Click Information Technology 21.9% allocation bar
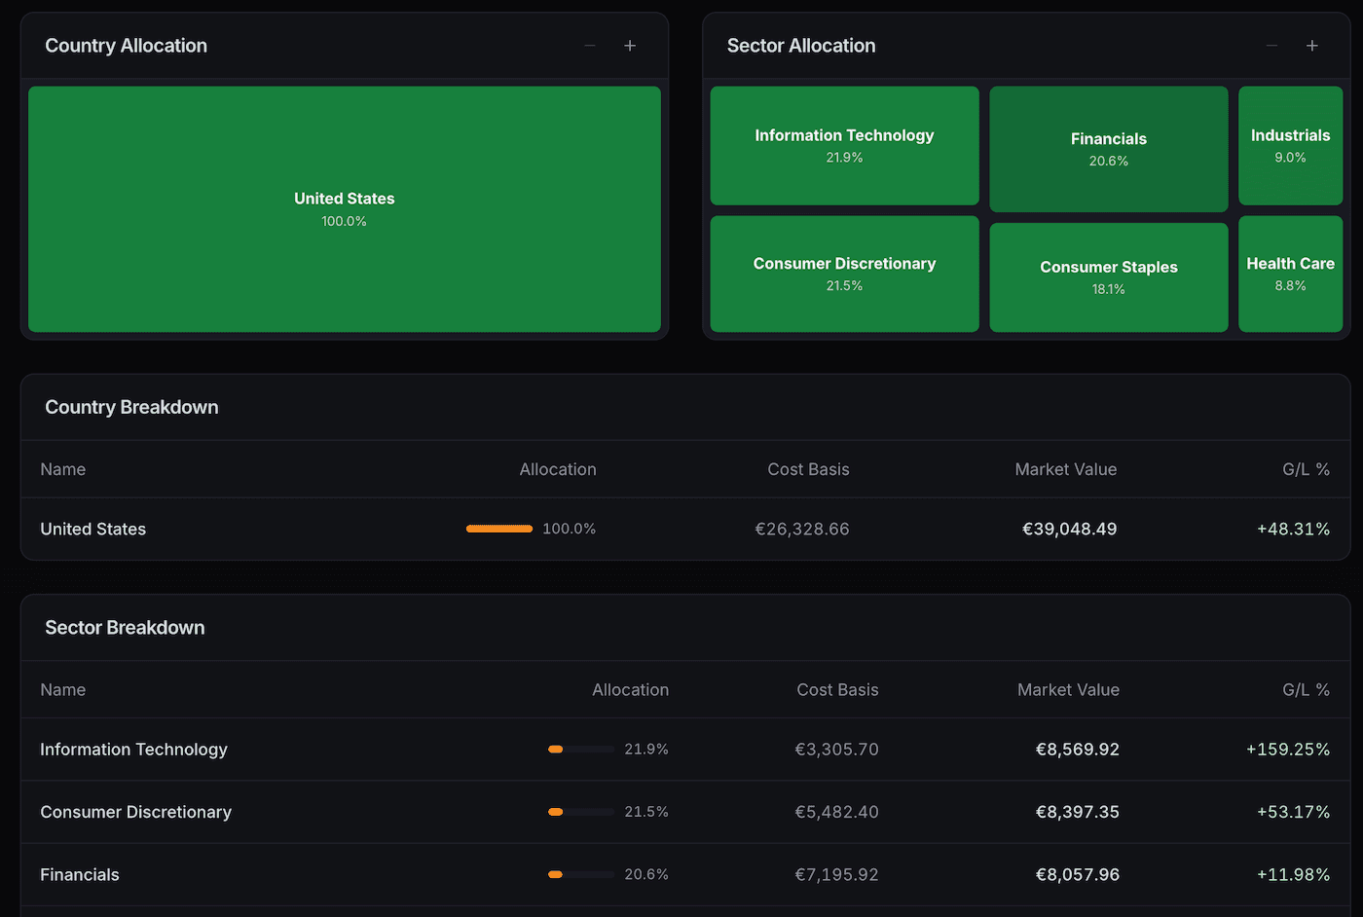Viewport: 1363px width, 917px height. pos(581,750)
